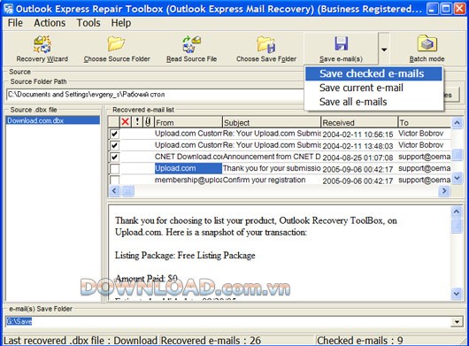The image size is (469, 346).
Task: Click the Save e-mail(s) floppy icon
Action: [341, 43]
